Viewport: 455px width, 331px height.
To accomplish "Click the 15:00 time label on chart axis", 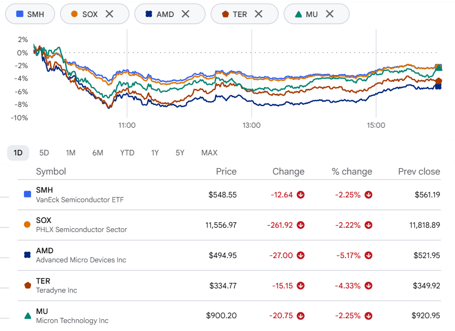I will point(376,126).
